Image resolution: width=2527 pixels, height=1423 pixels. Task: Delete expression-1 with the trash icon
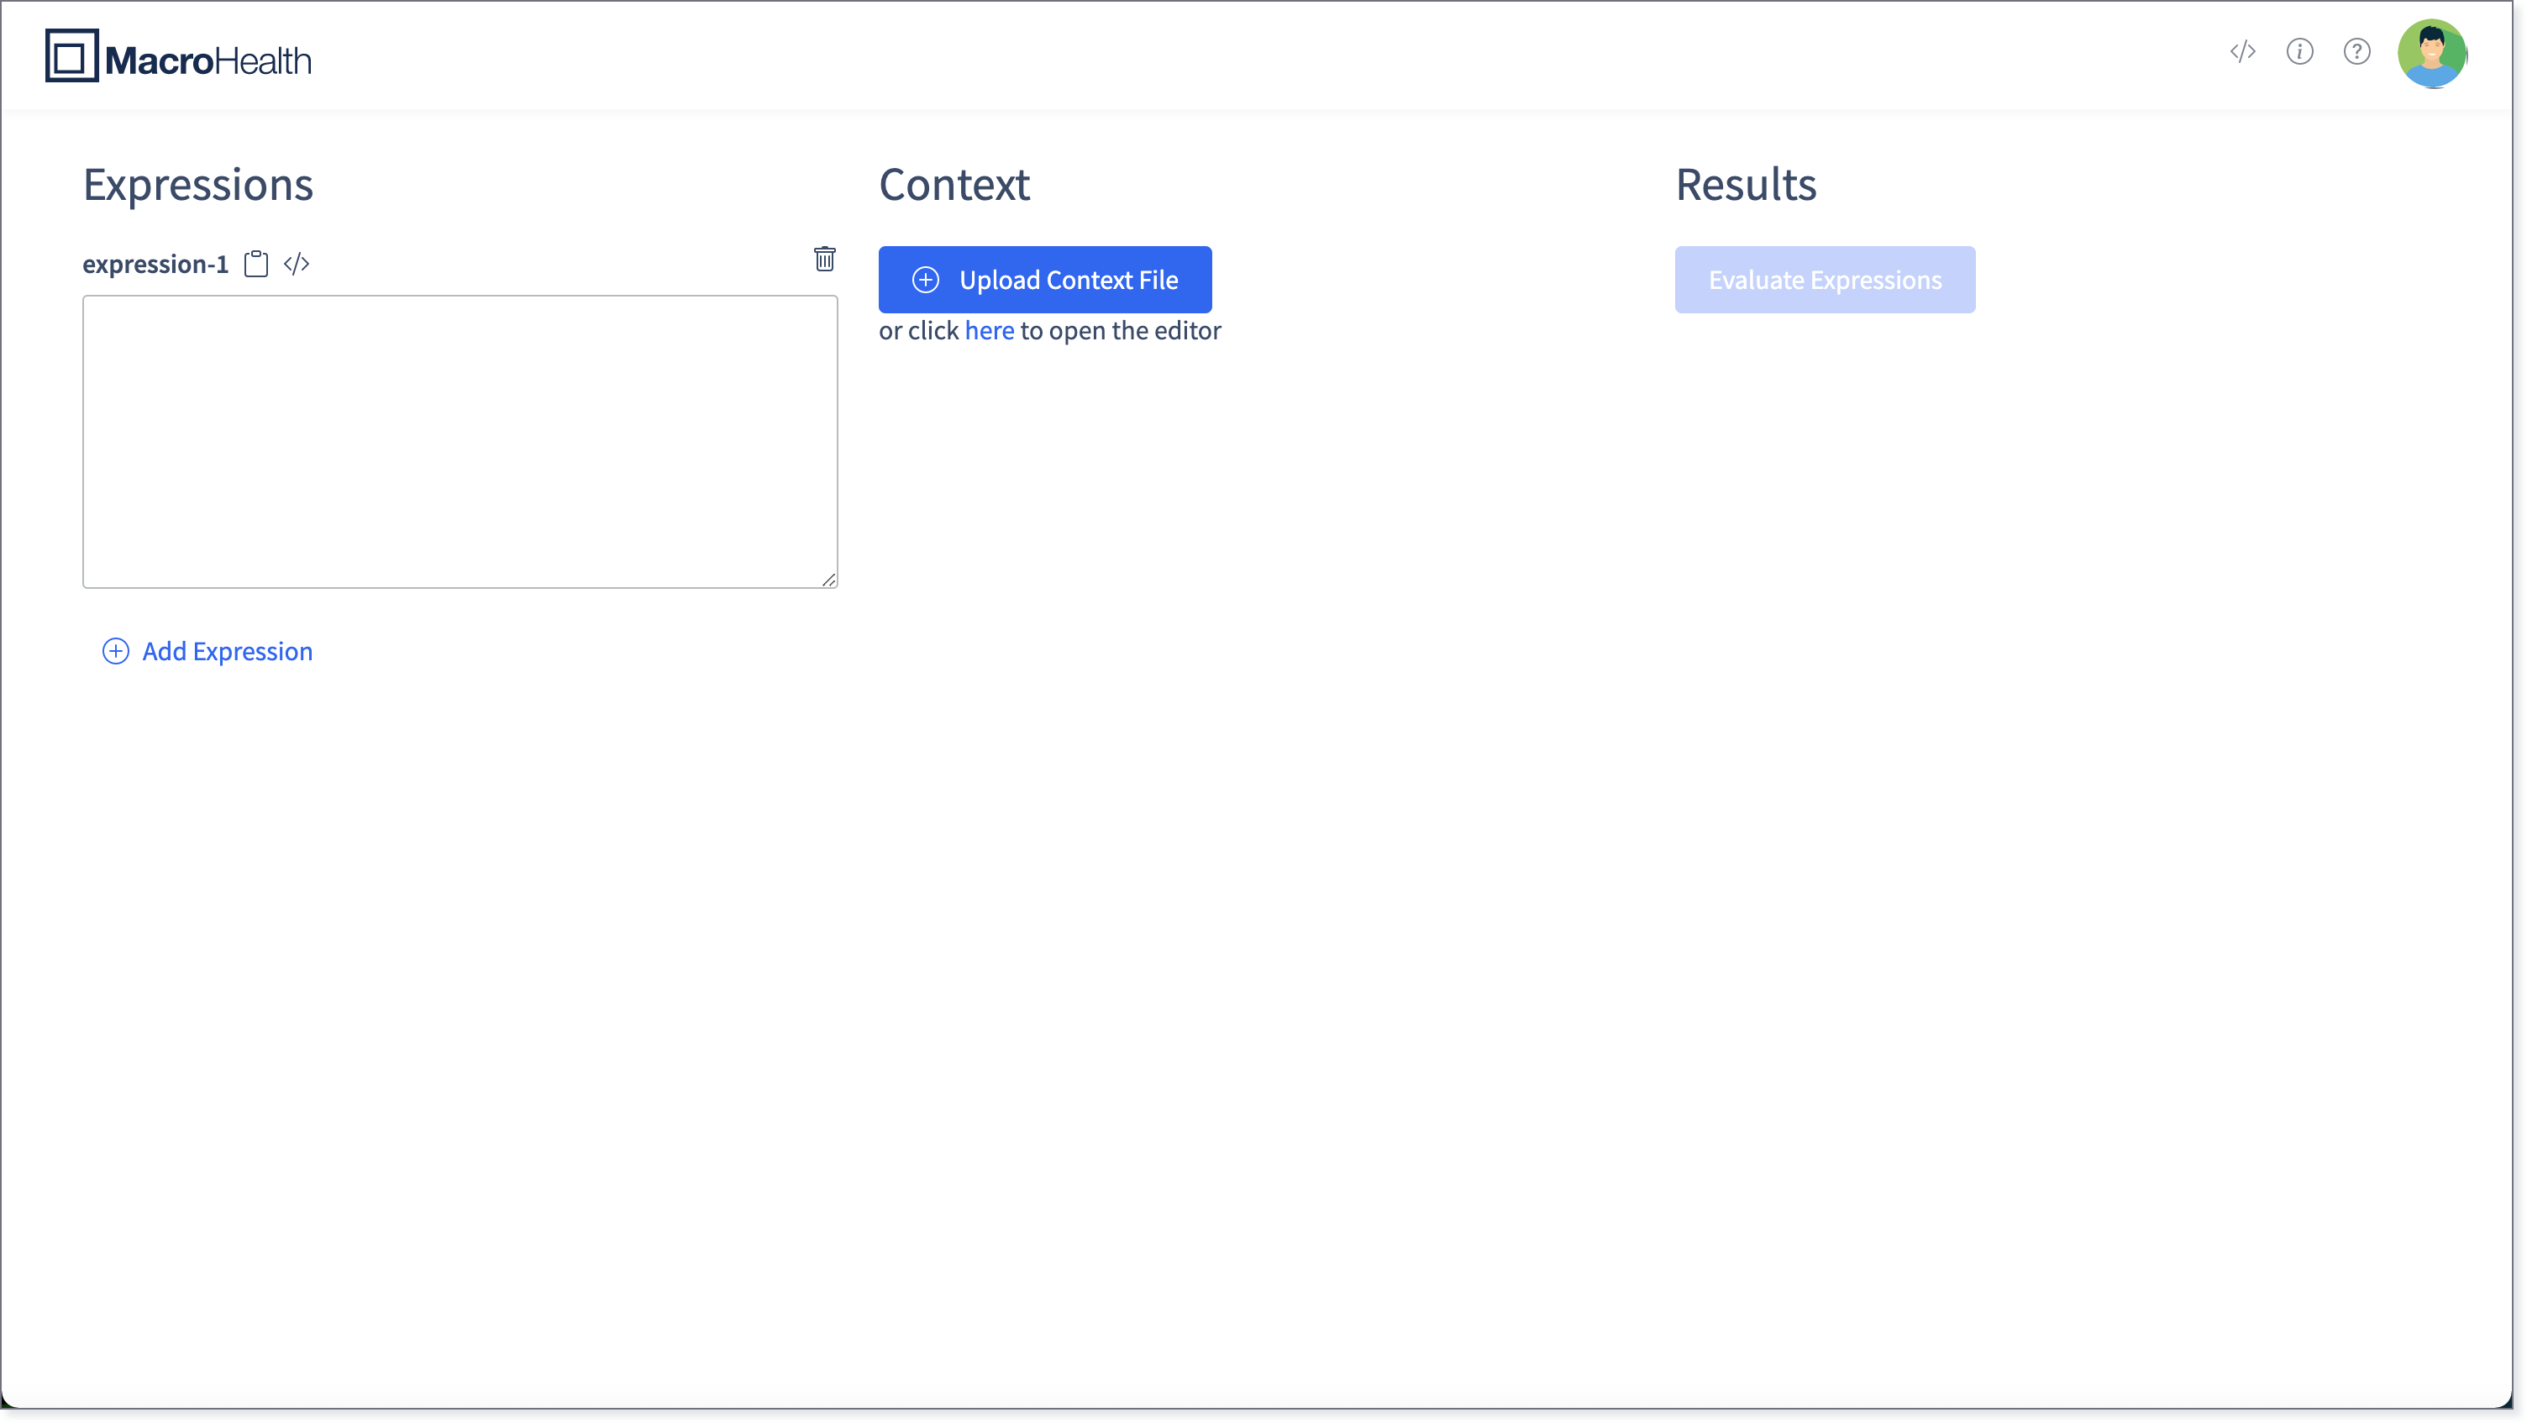[x=825, y=259]
